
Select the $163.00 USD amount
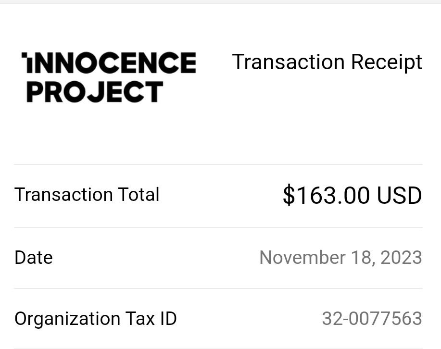[x=353, y=195]
